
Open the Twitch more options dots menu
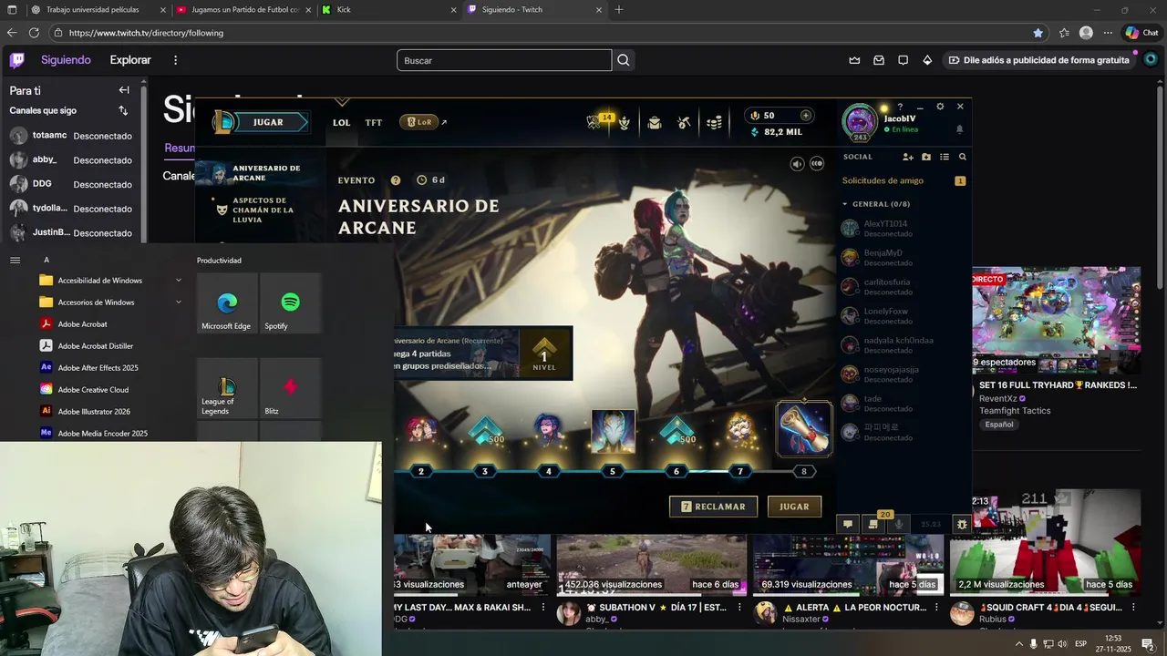pyautogui.click(x=175, y=60)
